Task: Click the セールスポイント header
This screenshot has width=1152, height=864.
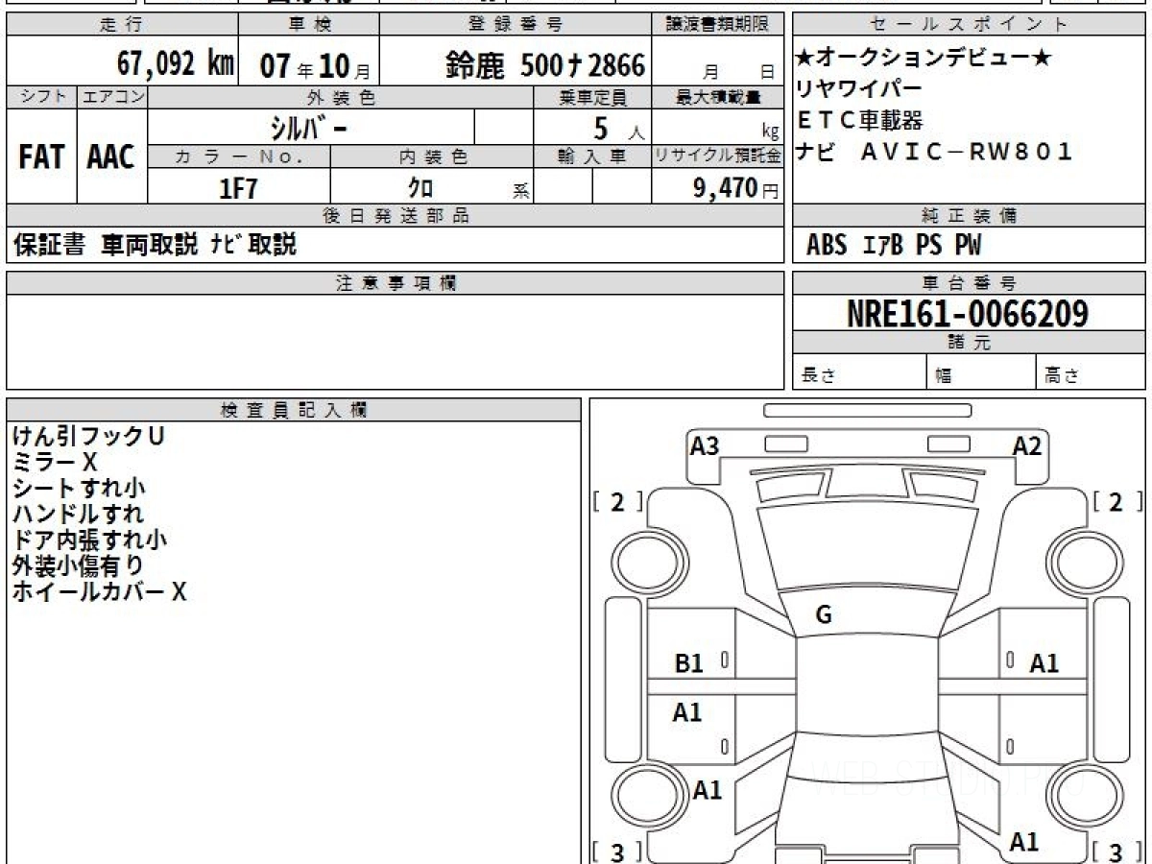Action: click(x=969, y=25)
